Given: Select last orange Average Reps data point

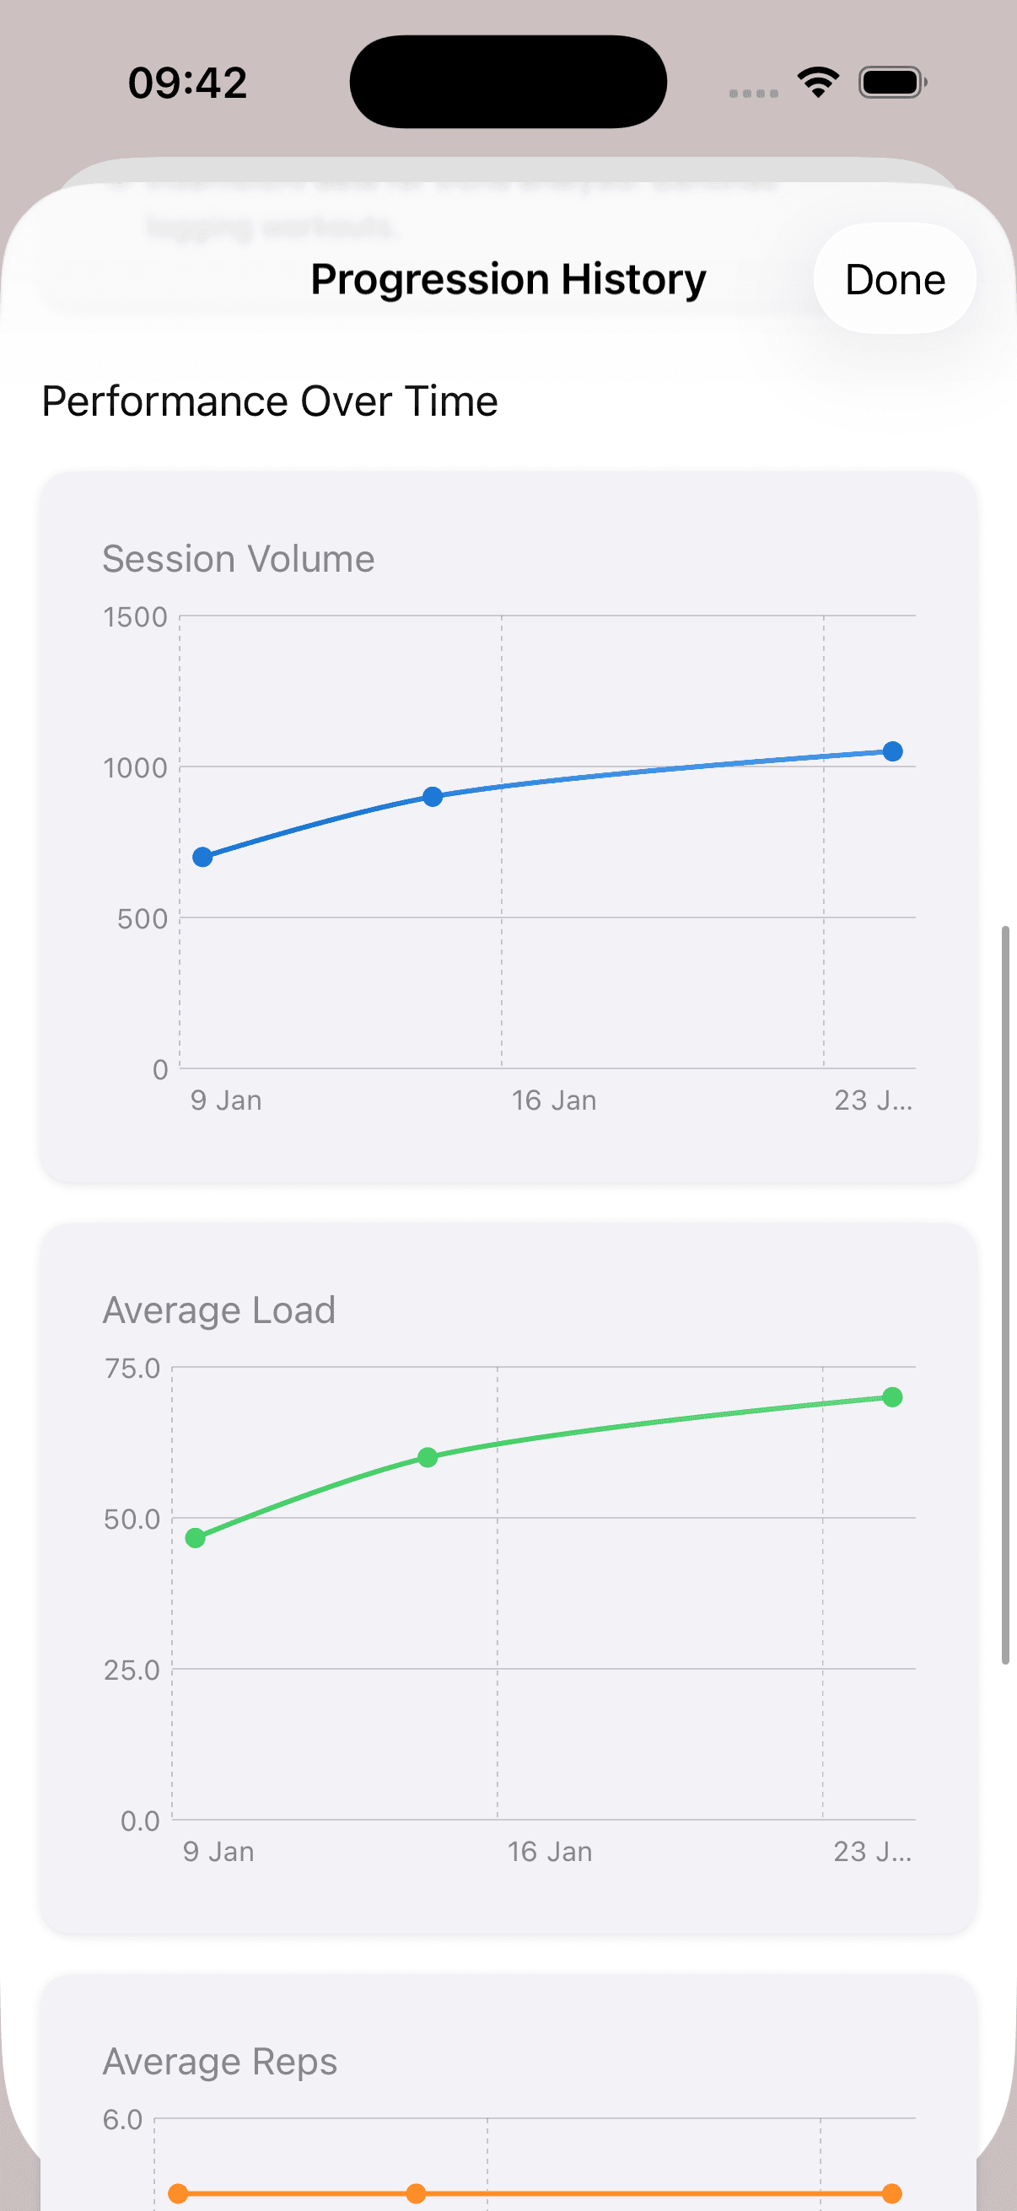Looking at the screenshot, I should click(x=892, y=2193).
